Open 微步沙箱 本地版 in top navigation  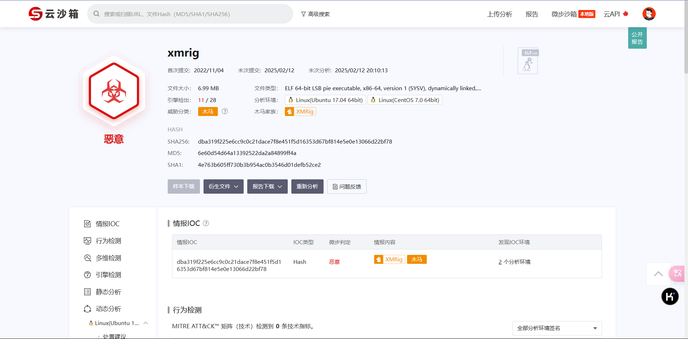[573, 14]
